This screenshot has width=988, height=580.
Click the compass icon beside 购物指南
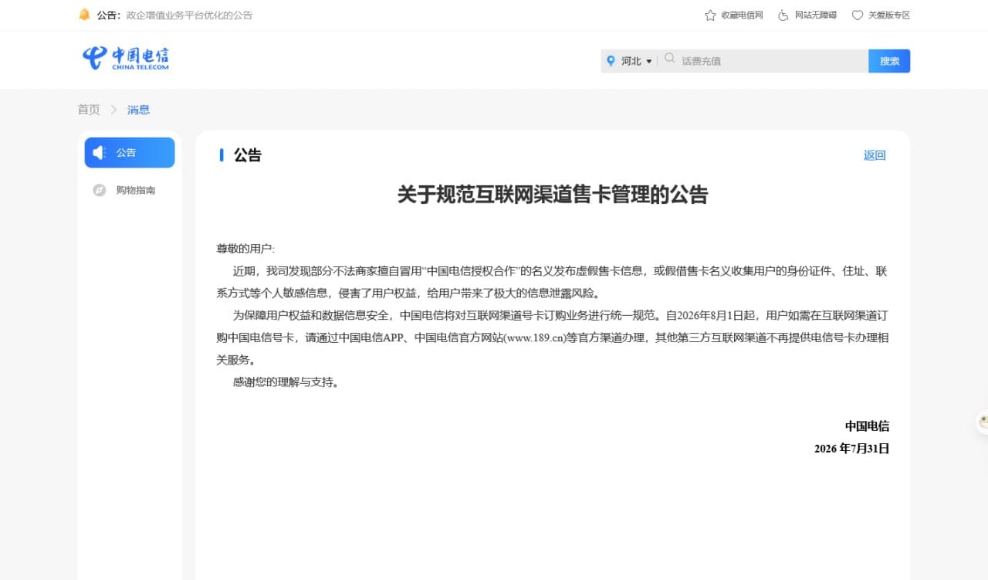100,190
